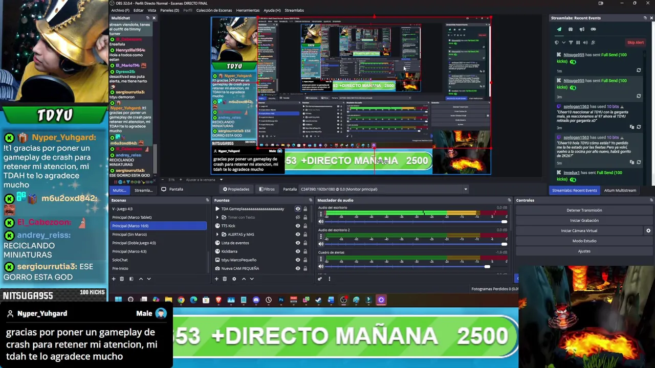Click the event filter funnel icon
Image resolution: width=655 pixels, height=368 pixels.
[571, 42]
